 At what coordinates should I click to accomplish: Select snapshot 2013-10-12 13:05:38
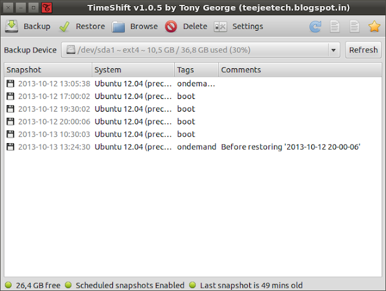[54, 83]
